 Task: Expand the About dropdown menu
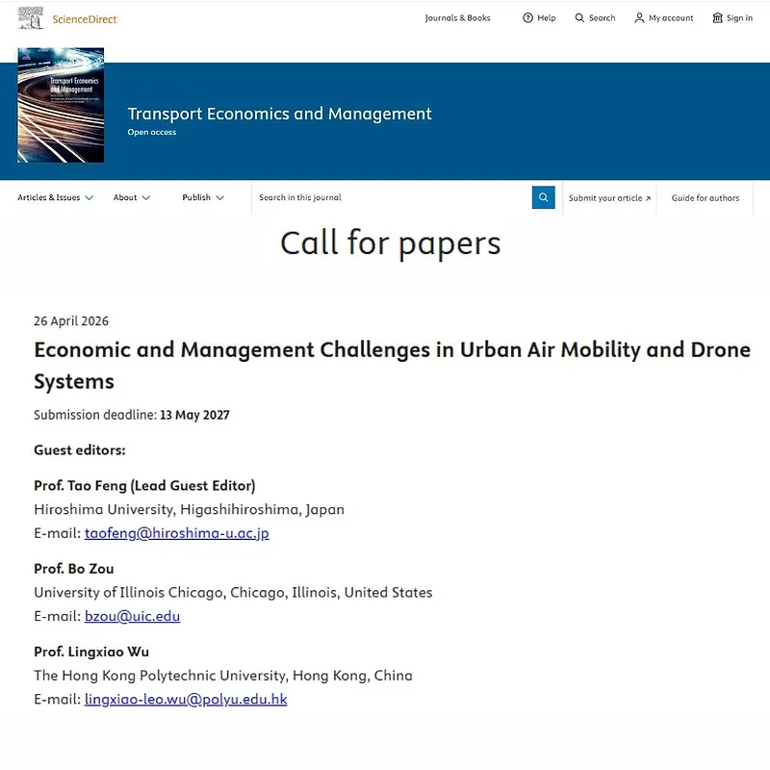132,197
